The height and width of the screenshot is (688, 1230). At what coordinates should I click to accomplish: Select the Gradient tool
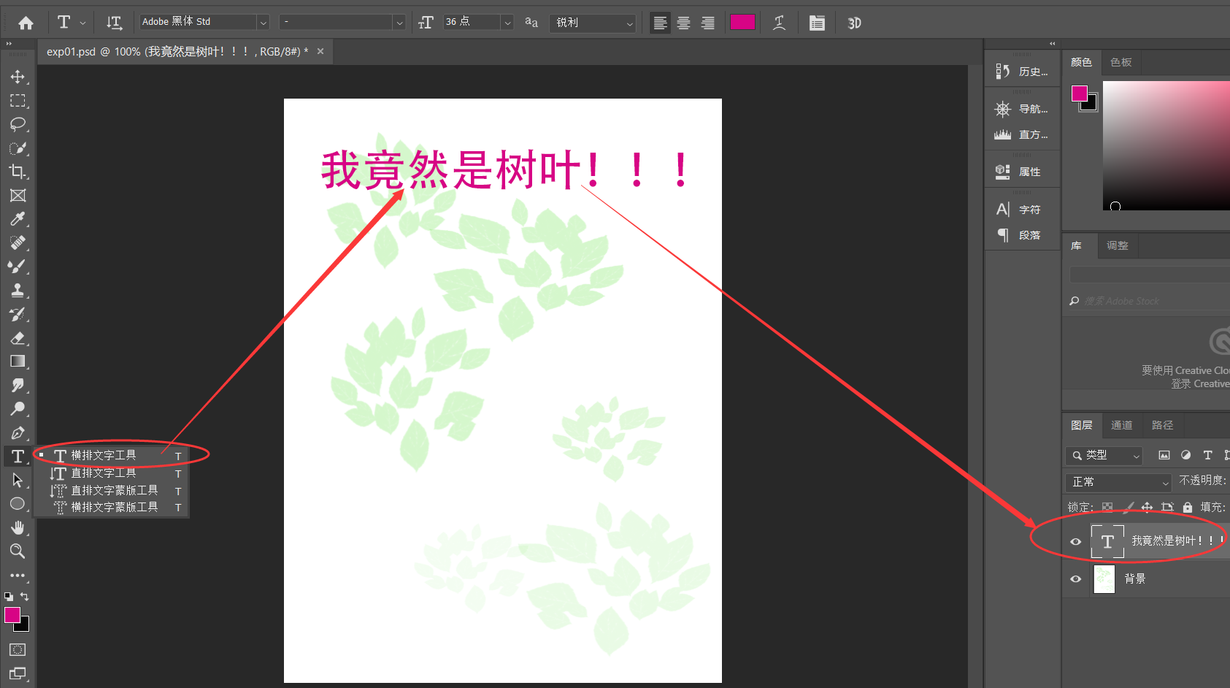[18, 362]
